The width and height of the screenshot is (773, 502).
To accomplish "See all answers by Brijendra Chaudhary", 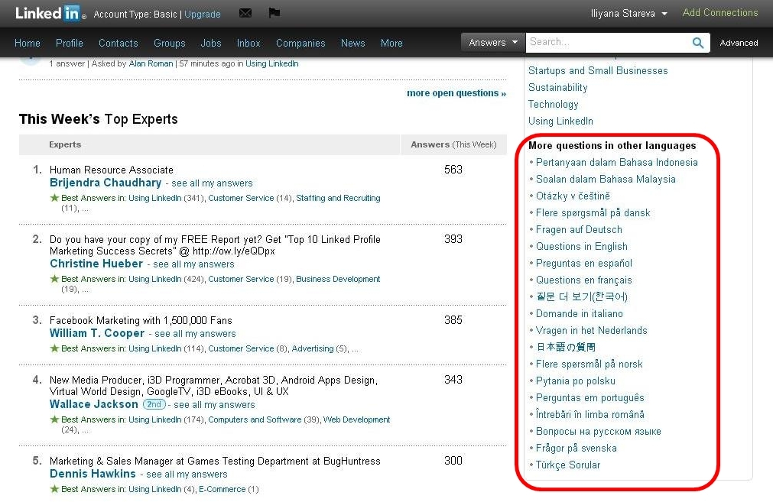I will 212,183.
